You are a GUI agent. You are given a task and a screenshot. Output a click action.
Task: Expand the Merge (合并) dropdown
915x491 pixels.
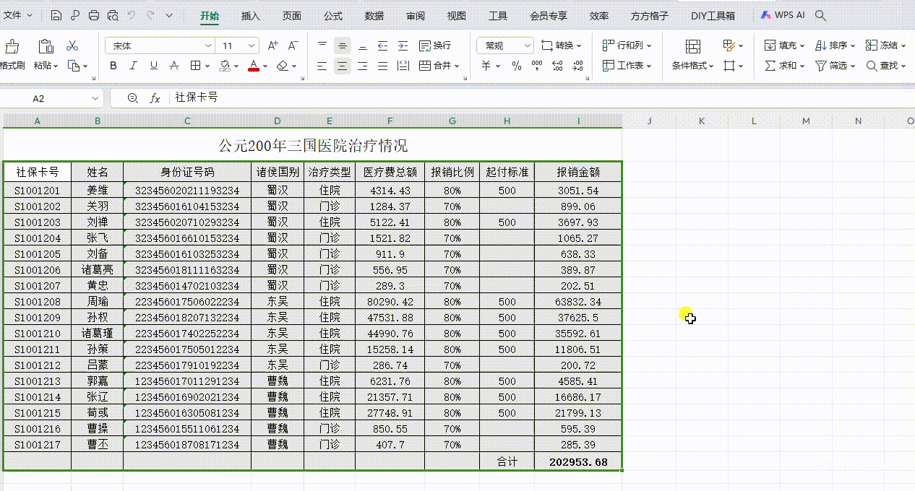456,66
